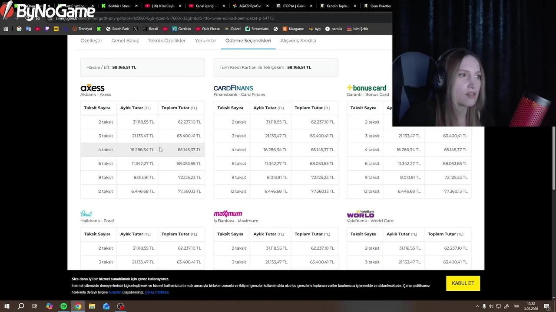Open Outlook mail from the taskbar
This screenshot has width=556, height=312.
tap(106, 306)
